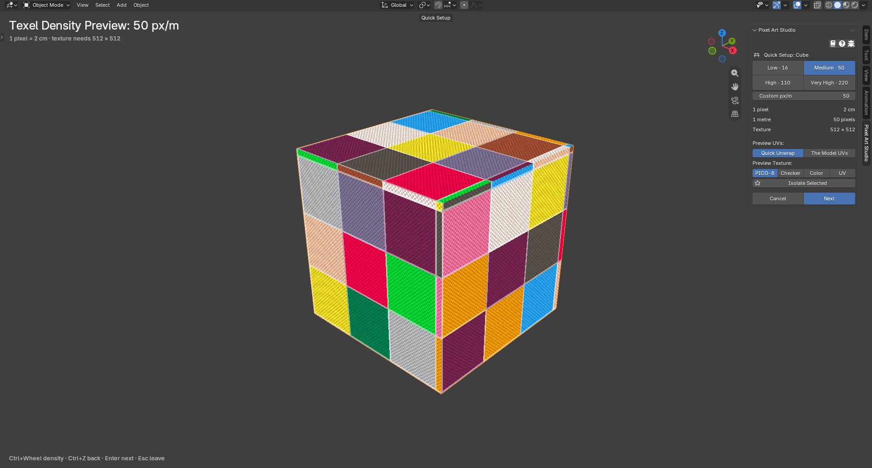Open the proportional falloff curve dropdown
The width and height of the screenshot is (872, 468).
pos(476,5)
